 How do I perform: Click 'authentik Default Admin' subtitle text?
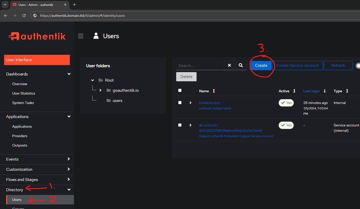pyautogui.click(x=215, y=108)
